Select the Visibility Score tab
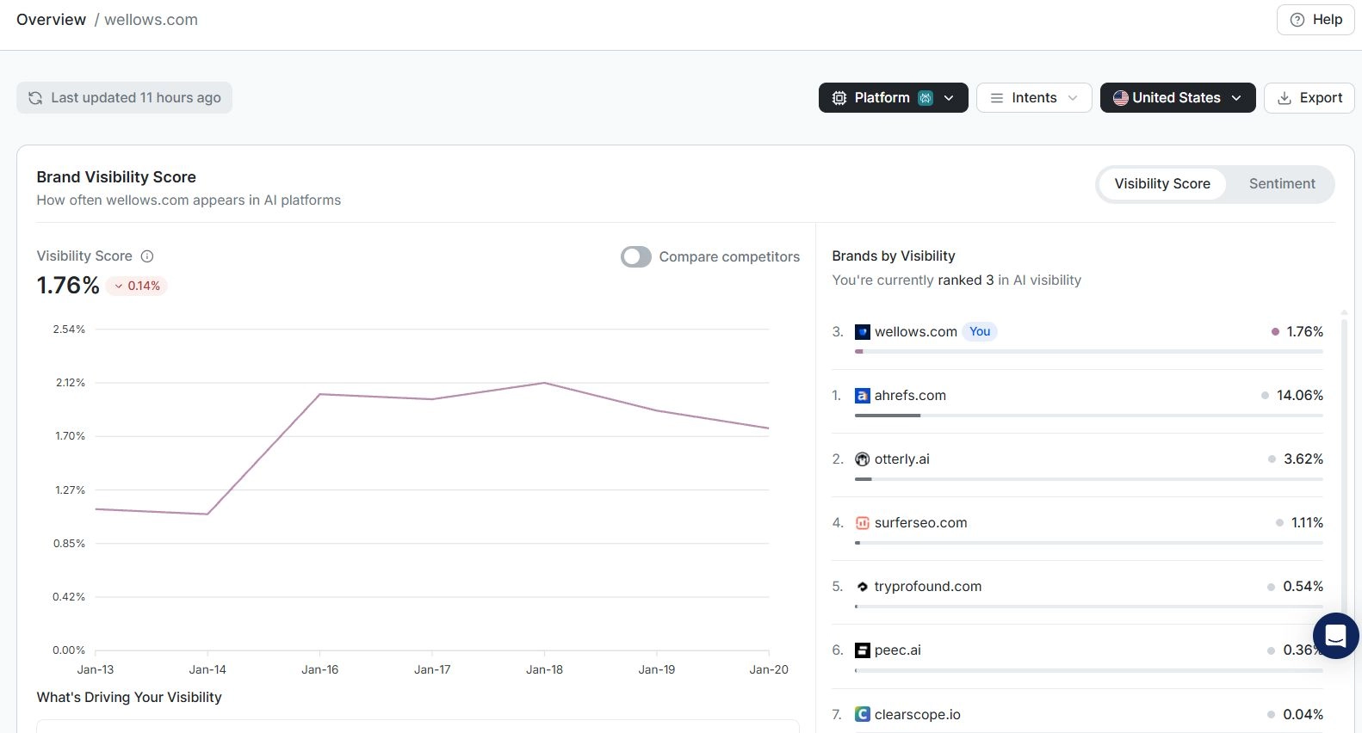The height and width of the screenshot is (733, 1362). tap(1161, 184)
